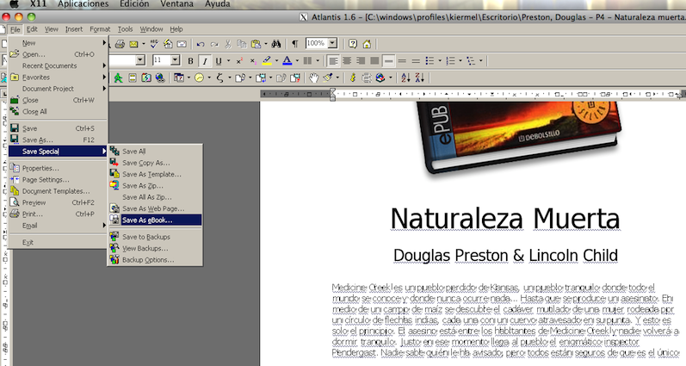
Task: Click the Save As eBook menu icon
Action: 114,220
